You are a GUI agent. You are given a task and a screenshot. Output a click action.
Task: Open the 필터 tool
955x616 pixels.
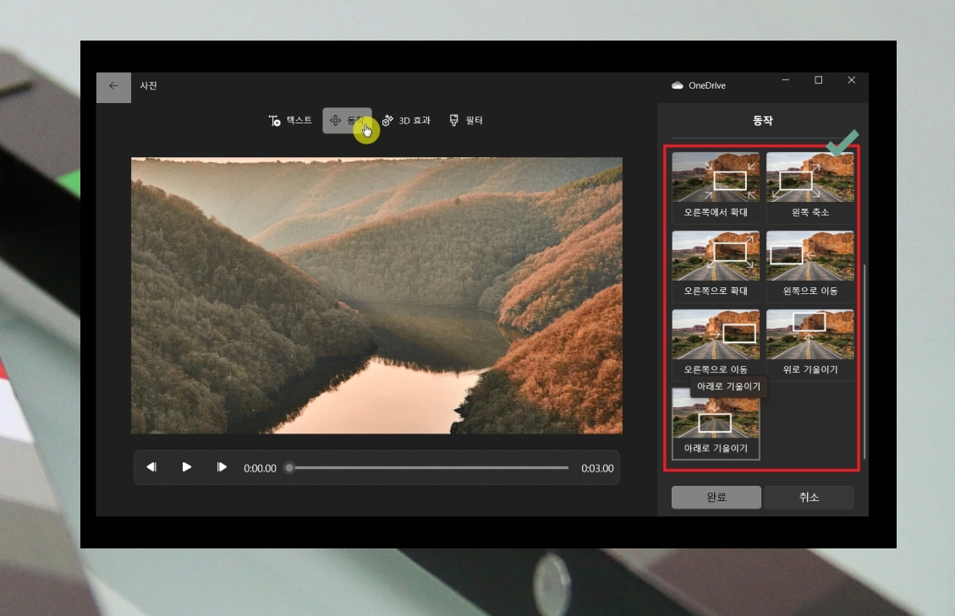(466, 121)
